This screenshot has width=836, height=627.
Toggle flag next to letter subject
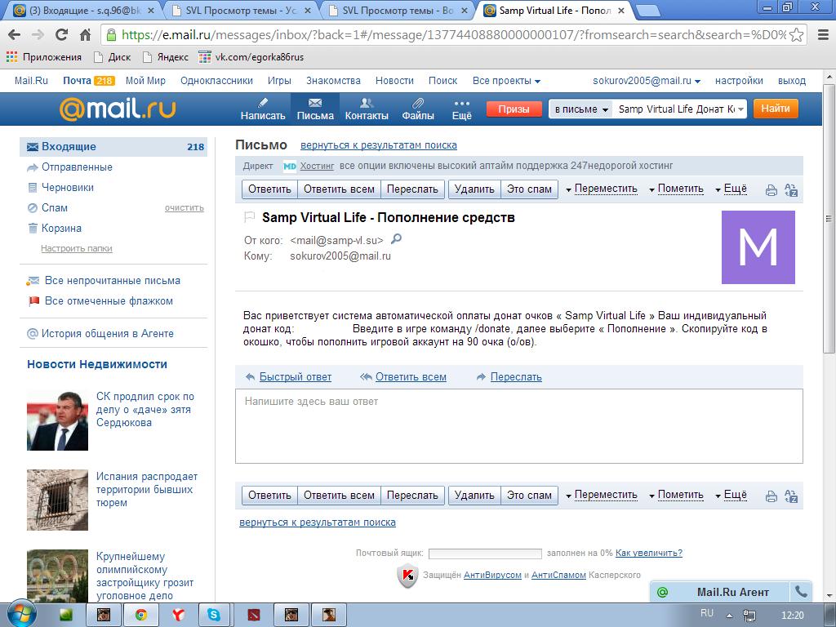click(x=249, y=217)
